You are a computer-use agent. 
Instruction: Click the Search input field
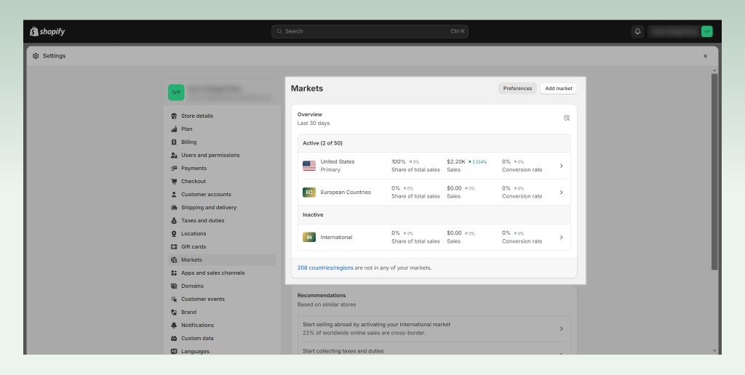pos(370,31)
